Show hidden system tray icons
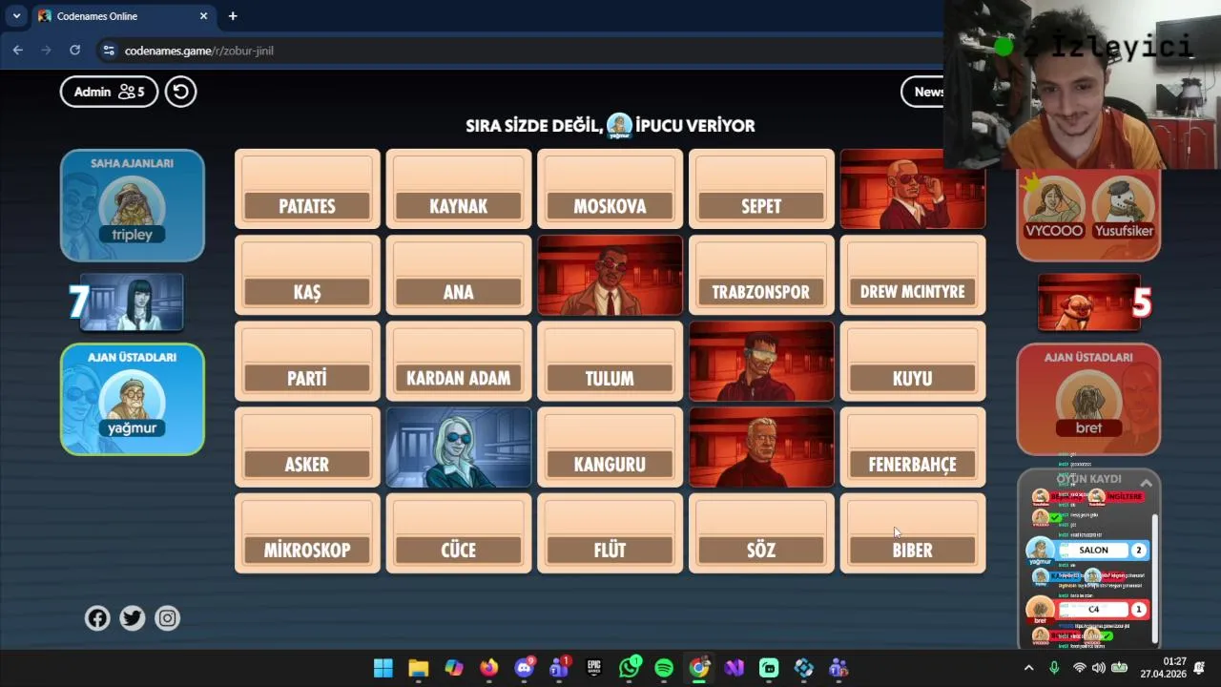 [1028, 668]
